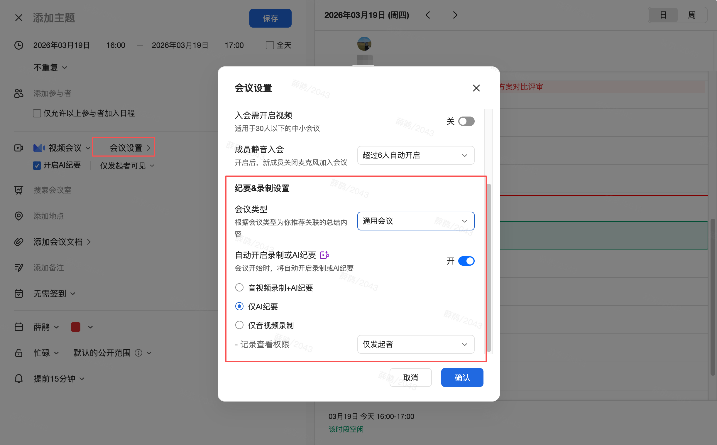Click the 保存 button
This screenshot has width=717, height=445.
(270, 18)
